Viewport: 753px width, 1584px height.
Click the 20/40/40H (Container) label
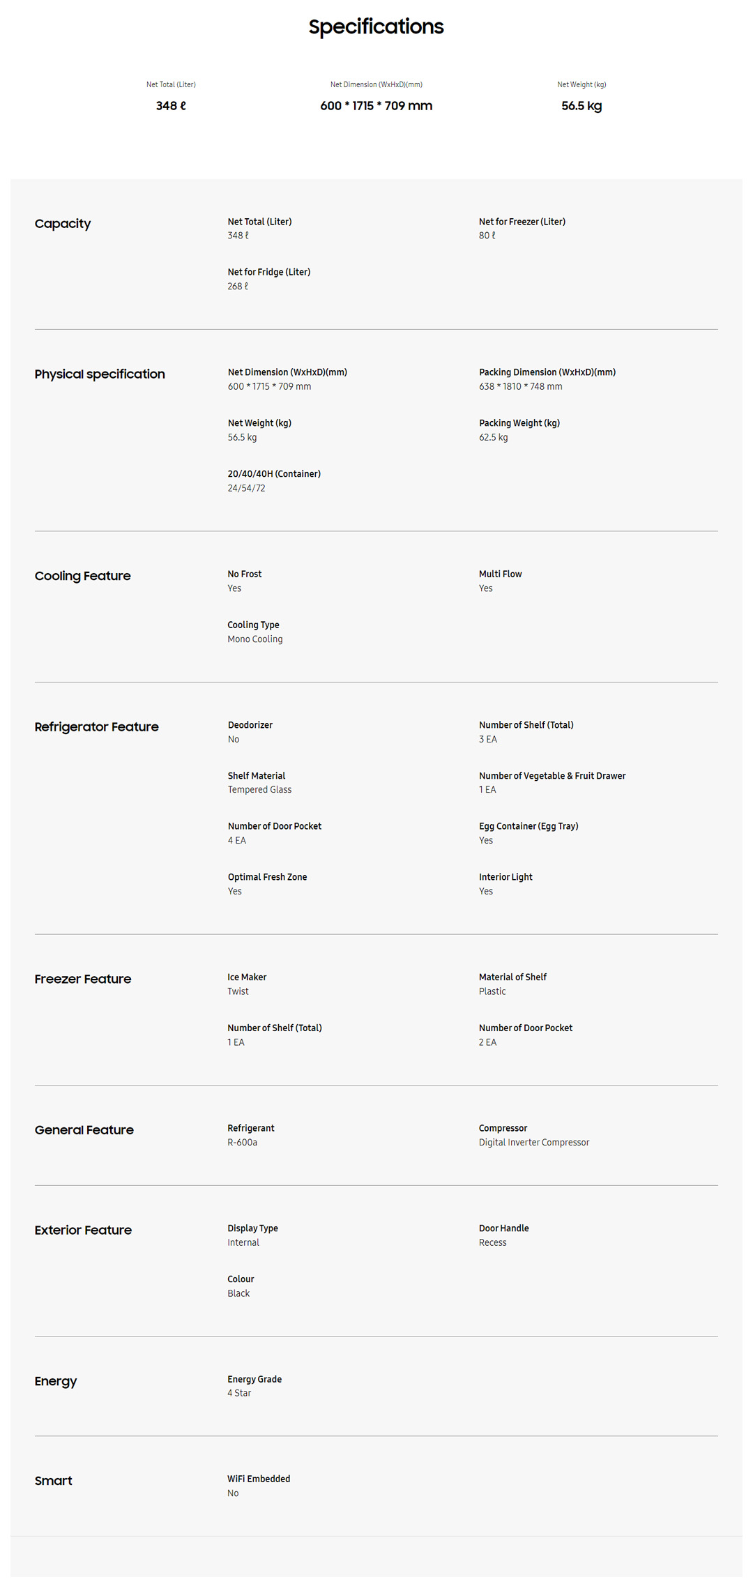(274, 474)
